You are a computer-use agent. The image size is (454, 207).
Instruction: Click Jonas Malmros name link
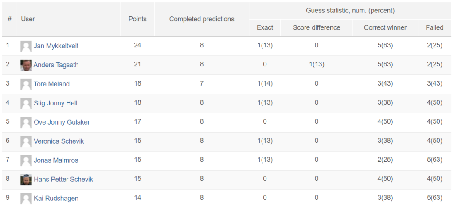point(56,160)
